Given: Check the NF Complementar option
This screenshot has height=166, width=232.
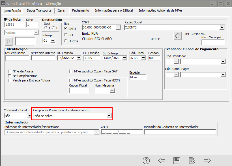Looking at the screenshot, I should pos(10,76).
